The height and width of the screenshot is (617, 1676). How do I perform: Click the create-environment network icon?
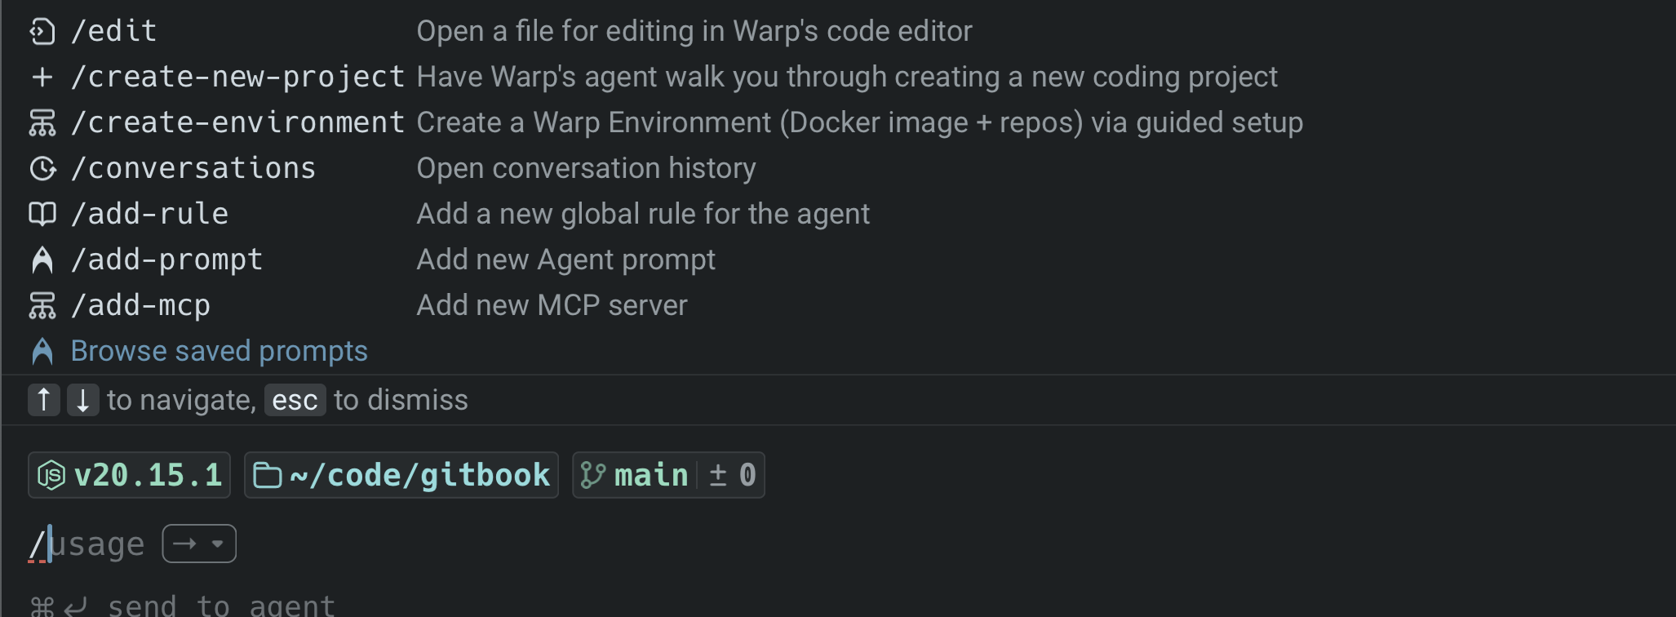(42, 122)
